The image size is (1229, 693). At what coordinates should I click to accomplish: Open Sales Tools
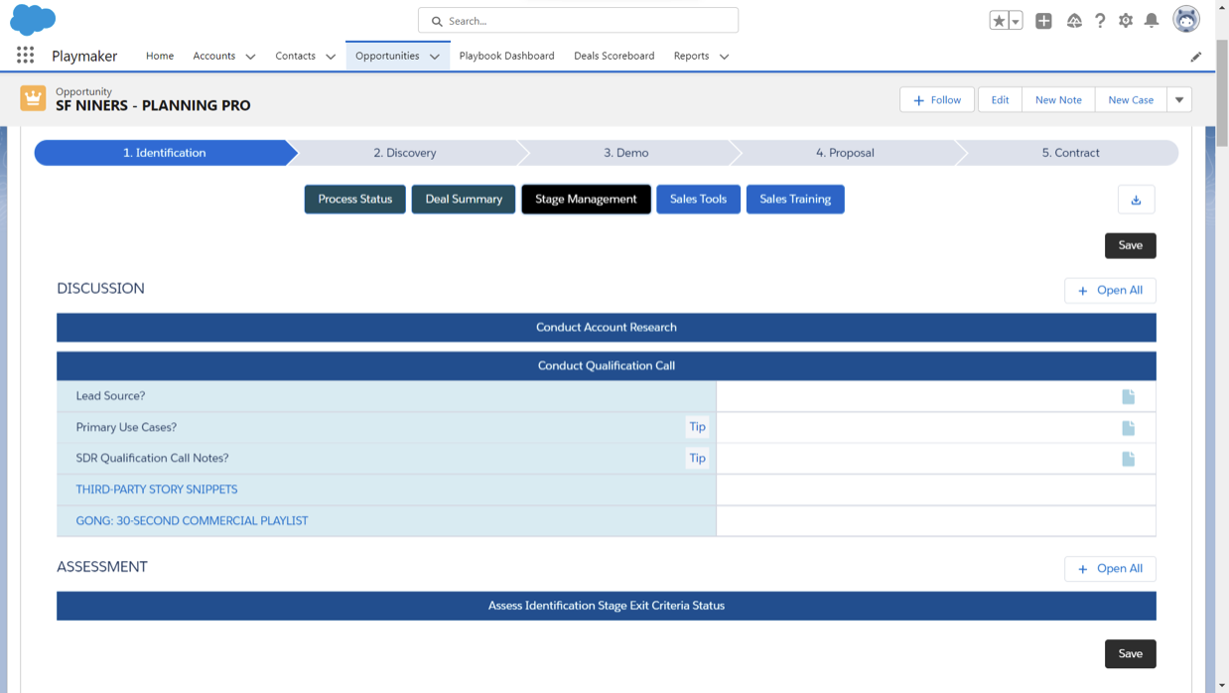pyautogui.click(x=698, y=200)
